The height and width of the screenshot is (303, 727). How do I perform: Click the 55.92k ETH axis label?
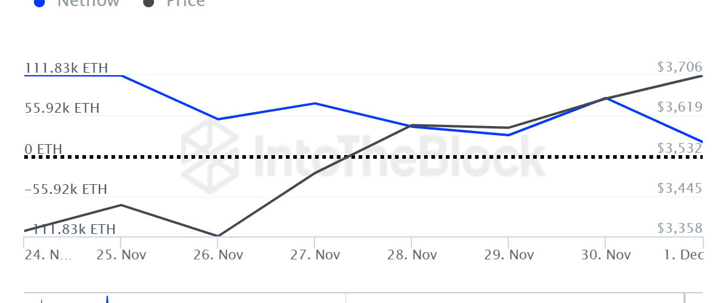click(62, 108)
